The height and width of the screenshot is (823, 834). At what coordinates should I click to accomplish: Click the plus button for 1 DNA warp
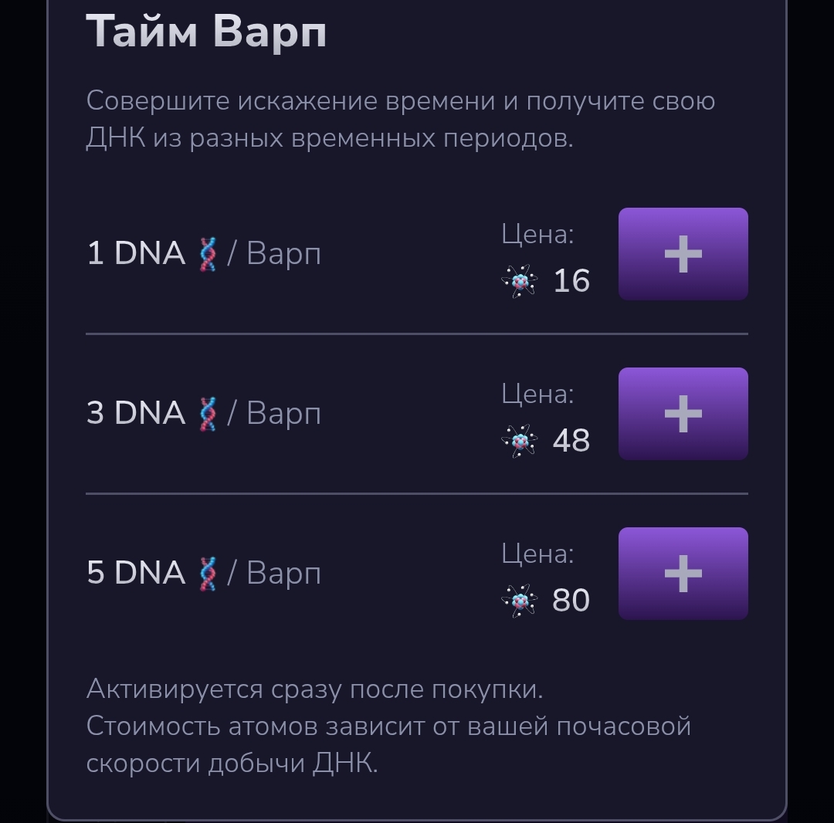[683, 254]
